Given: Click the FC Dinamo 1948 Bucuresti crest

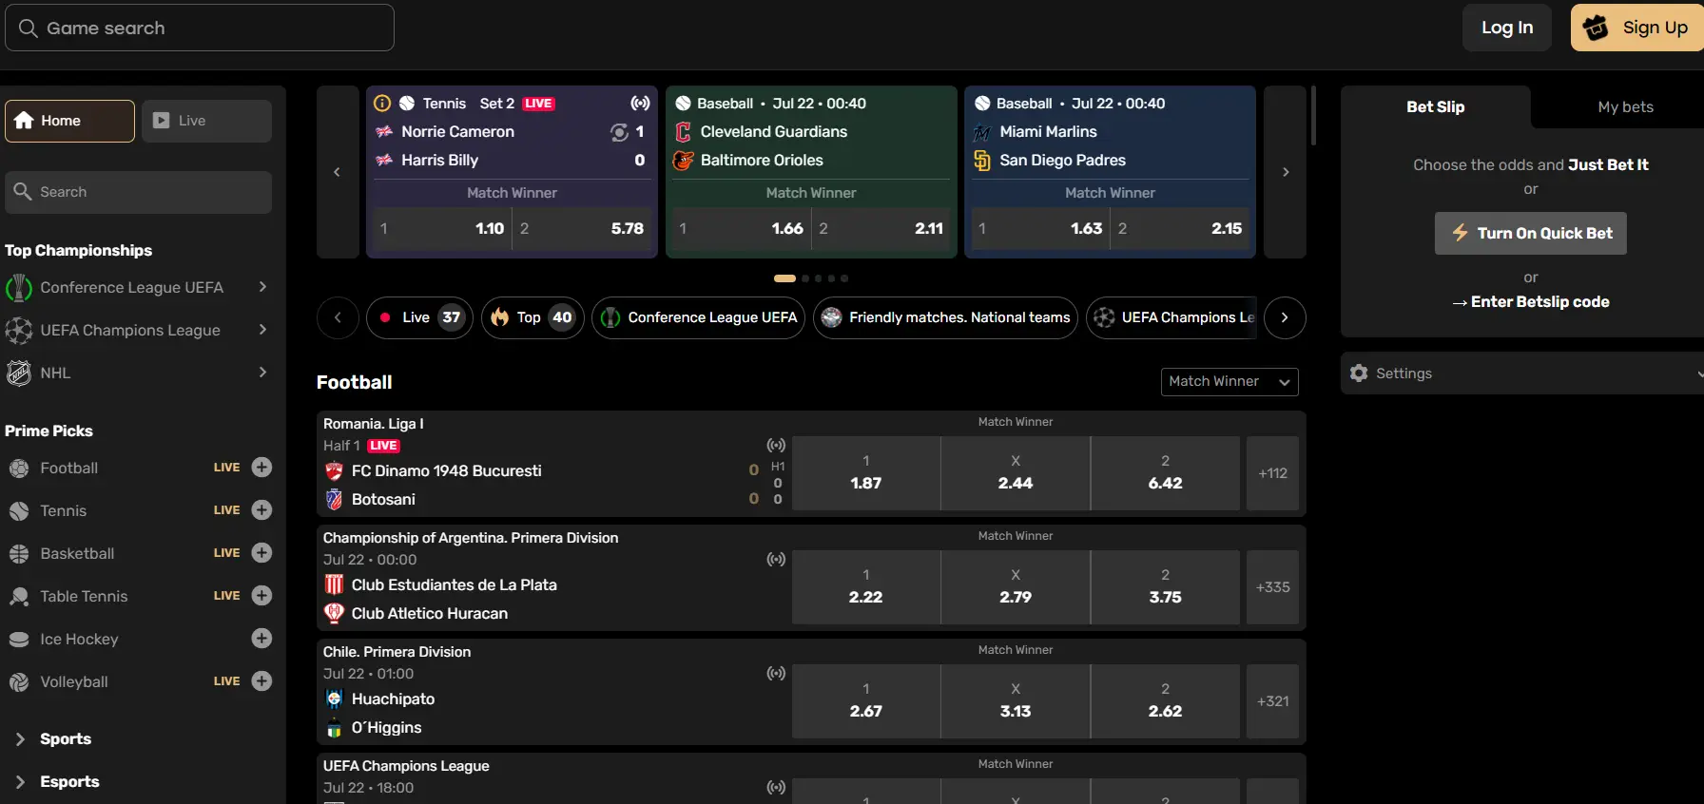Looking at the screenshot, I should (x=334, y=471).
